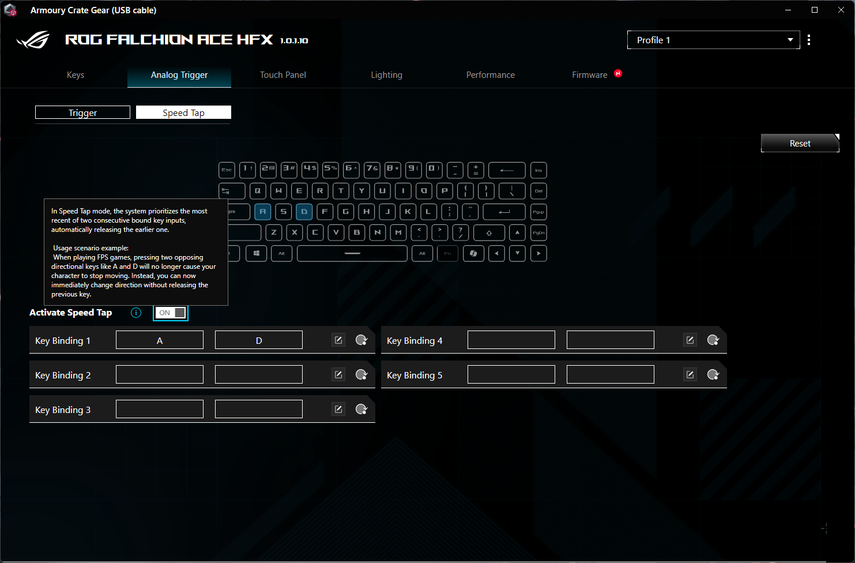
Task: Click first field of Key Binding 5
Action: (x=511, y=374)
